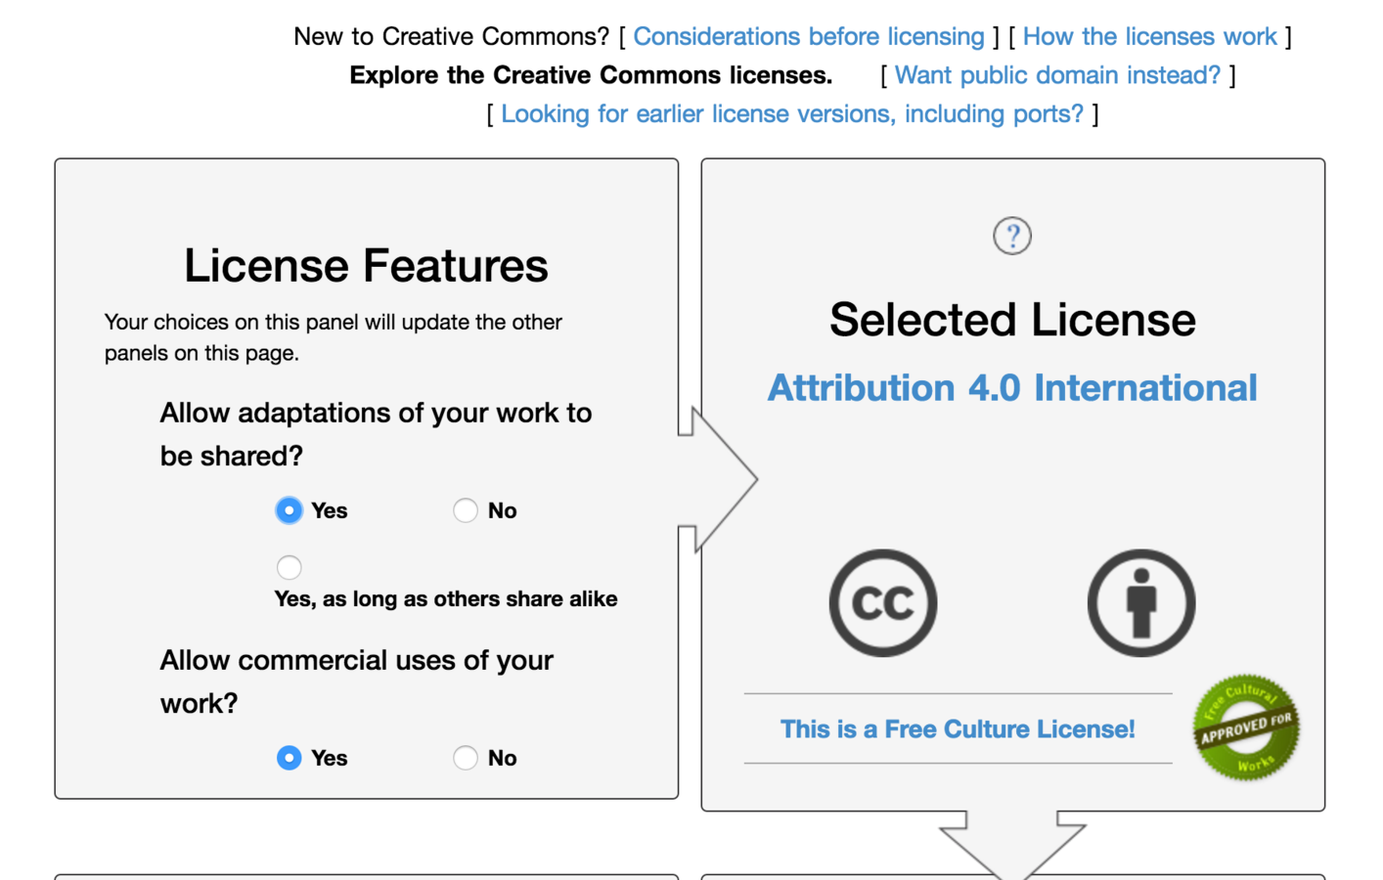This screenshot has width=1383, height=880.
Task: Click the question mark help icon
Action: (x=1012, y=236)
